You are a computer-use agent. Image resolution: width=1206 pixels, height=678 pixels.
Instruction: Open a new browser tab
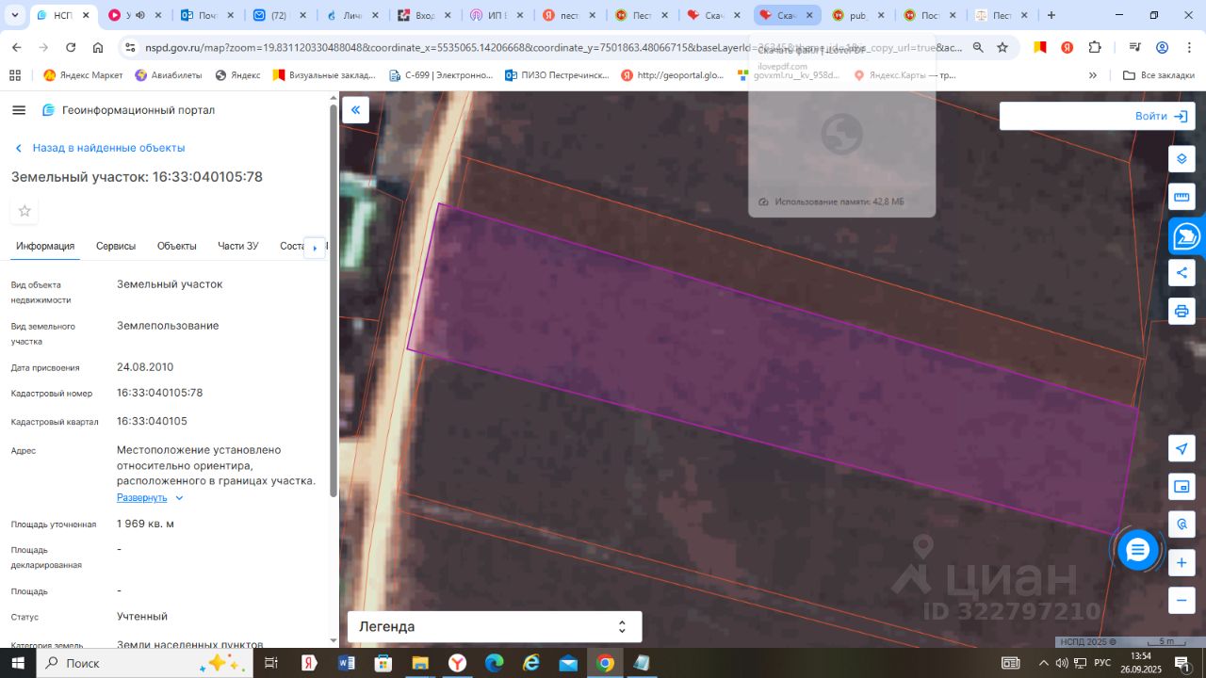1051,15
